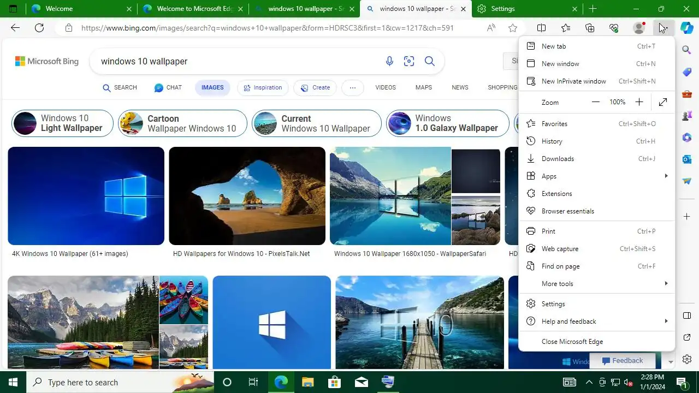Open Bing CHAT tab
Screen dimensions: 699x393
(x=168, y=87)
